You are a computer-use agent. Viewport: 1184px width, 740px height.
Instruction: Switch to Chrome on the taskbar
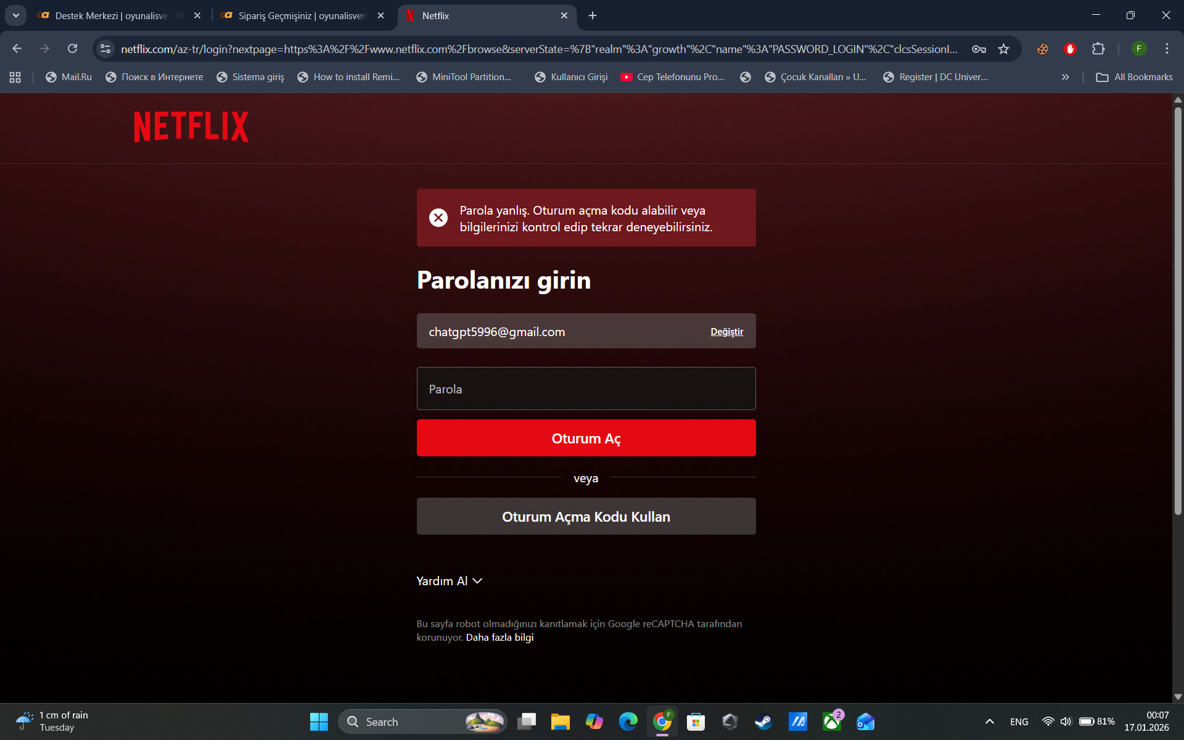(x=662, y=721)
